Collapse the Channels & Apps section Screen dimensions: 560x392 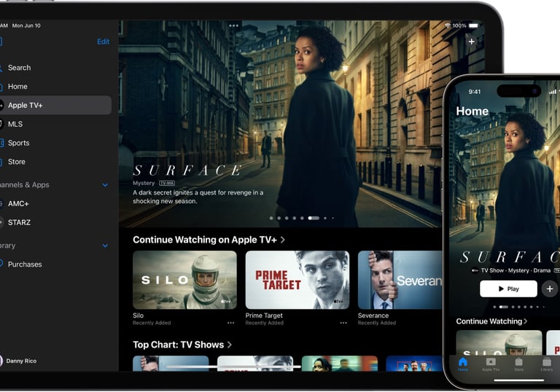coord(105,185)
